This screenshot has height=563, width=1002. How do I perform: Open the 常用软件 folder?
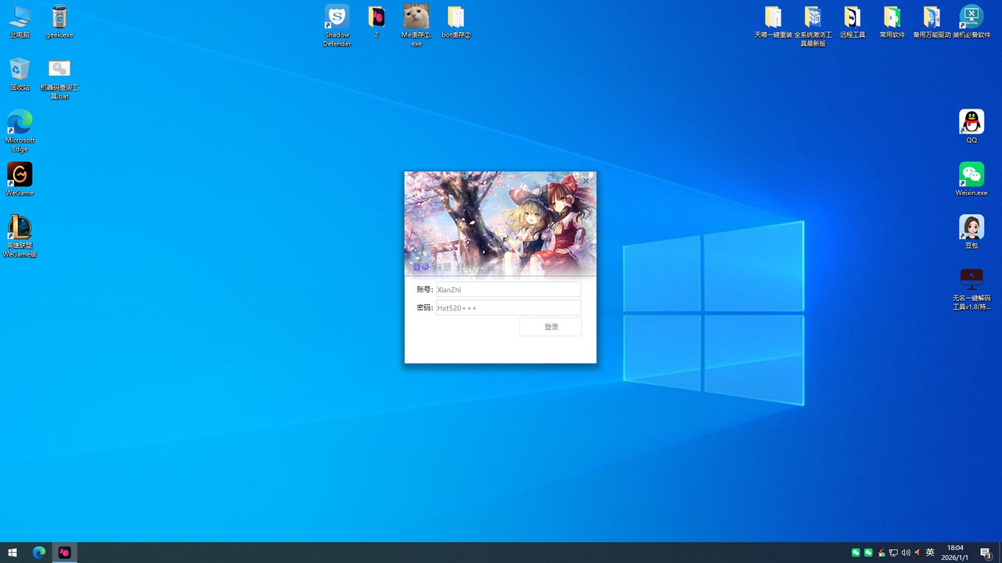(x=892, y=22)
